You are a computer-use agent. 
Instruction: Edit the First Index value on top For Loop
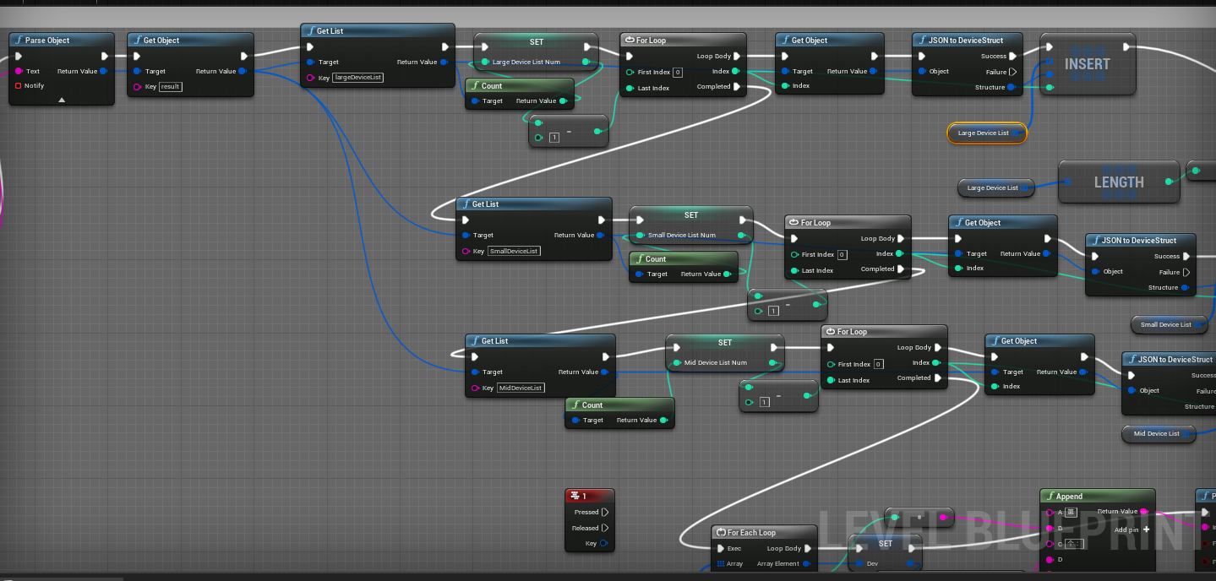(x=677, y=71)
